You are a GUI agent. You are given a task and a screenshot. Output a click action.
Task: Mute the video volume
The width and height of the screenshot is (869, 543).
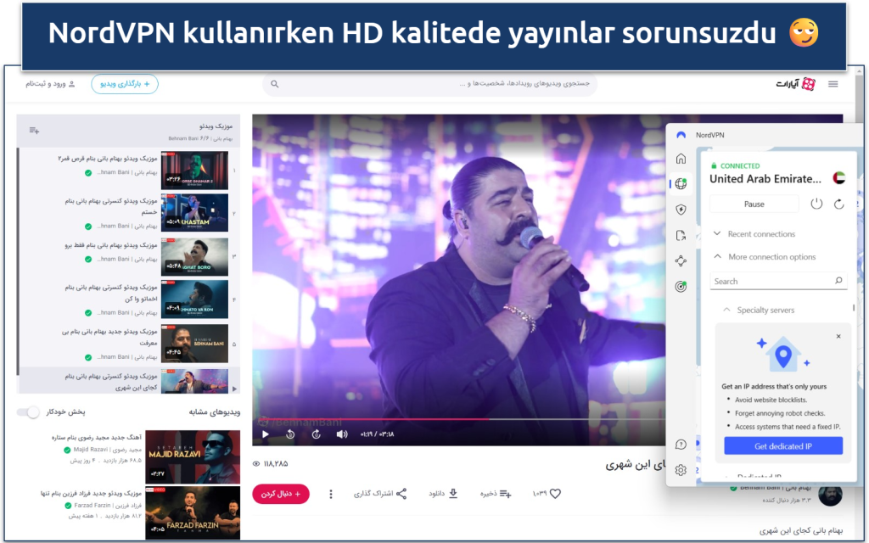click(x=342, y=434)
